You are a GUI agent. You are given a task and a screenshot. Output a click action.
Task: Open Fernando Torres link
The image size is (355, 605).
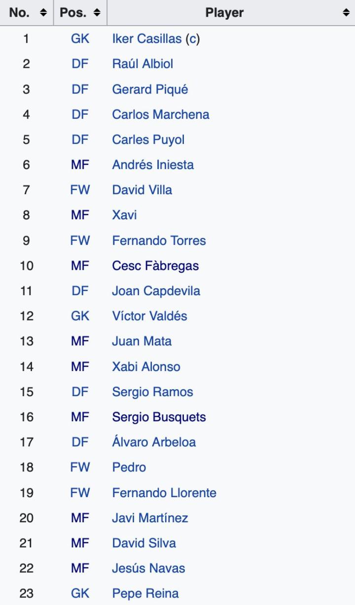[159, 241]
